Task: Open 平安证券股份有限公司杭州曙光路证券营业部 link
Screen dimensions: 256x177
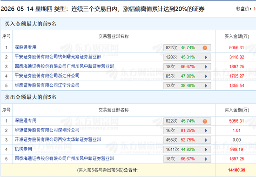Action: coord(58,57)
